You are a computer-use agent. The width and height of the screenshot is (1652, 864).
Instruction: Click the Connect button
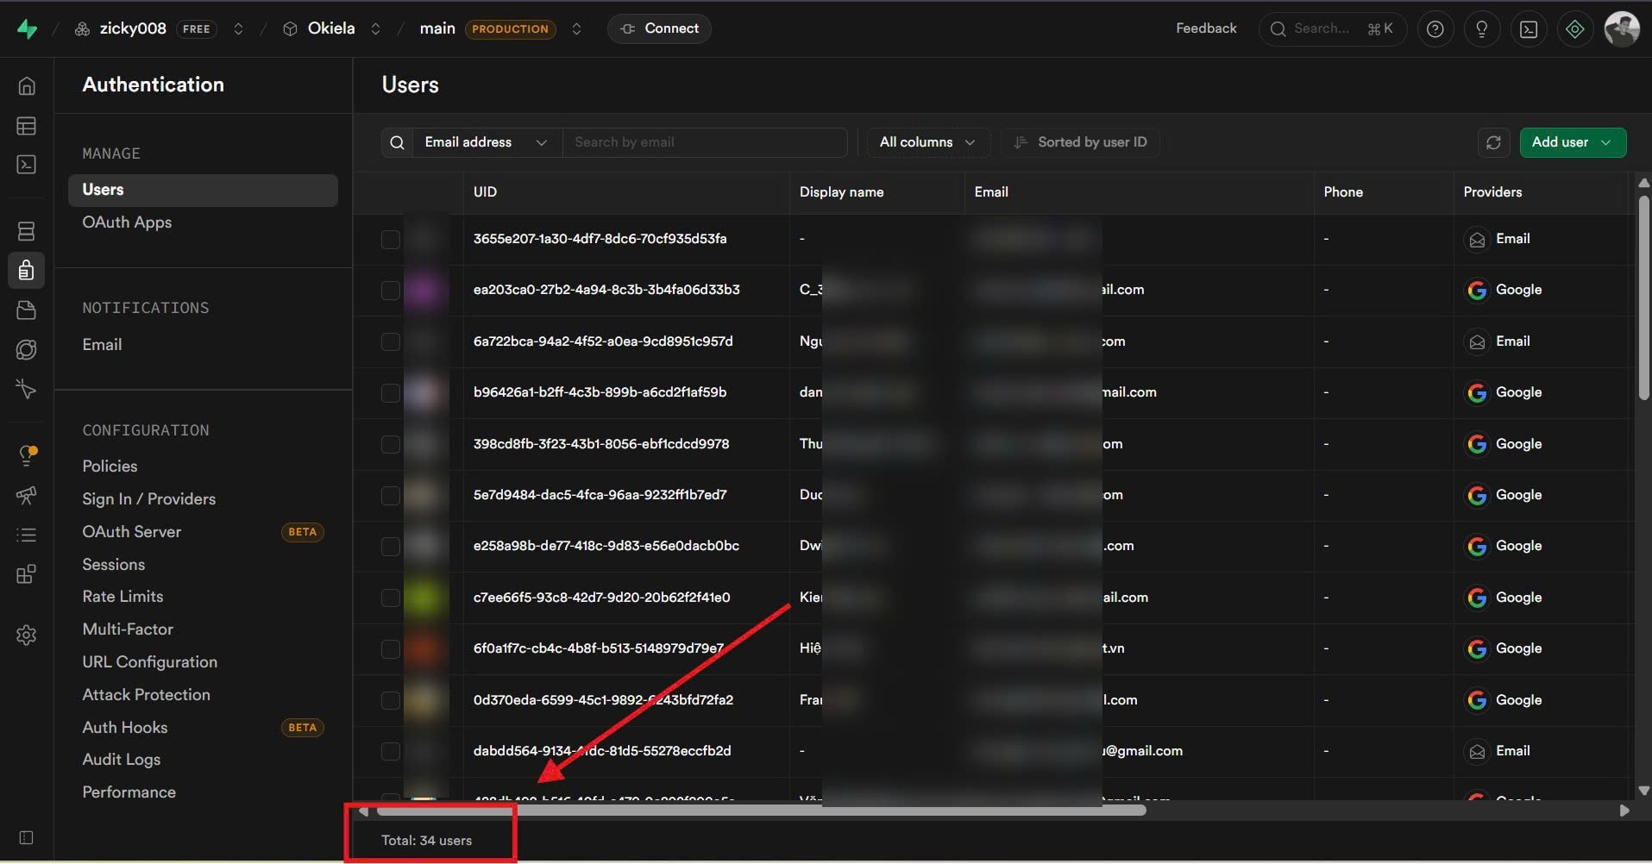659,28
